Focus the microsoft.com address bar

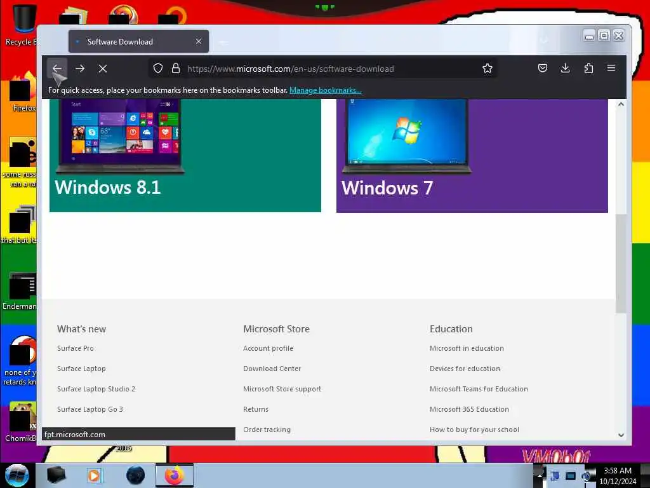[322, 69]
